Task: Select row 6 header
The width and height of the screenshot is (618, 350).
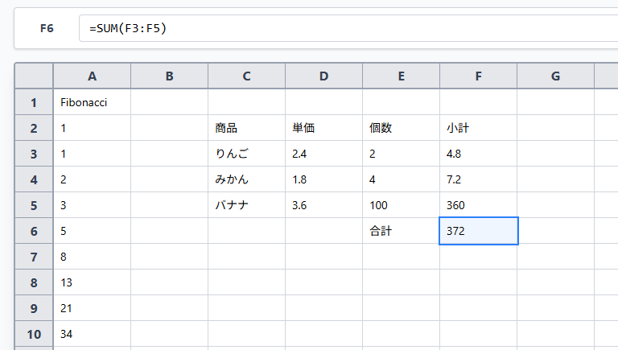Action: pos(34,231)
